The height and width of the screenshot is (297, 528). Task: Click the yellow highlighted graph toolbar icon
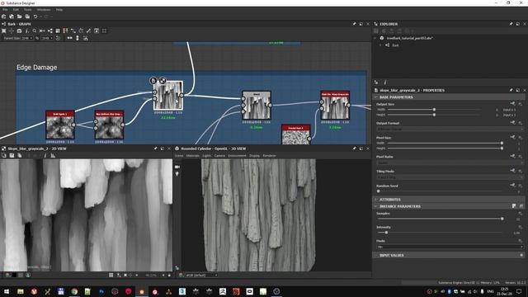pyautogui.click(x=65, y=31)
